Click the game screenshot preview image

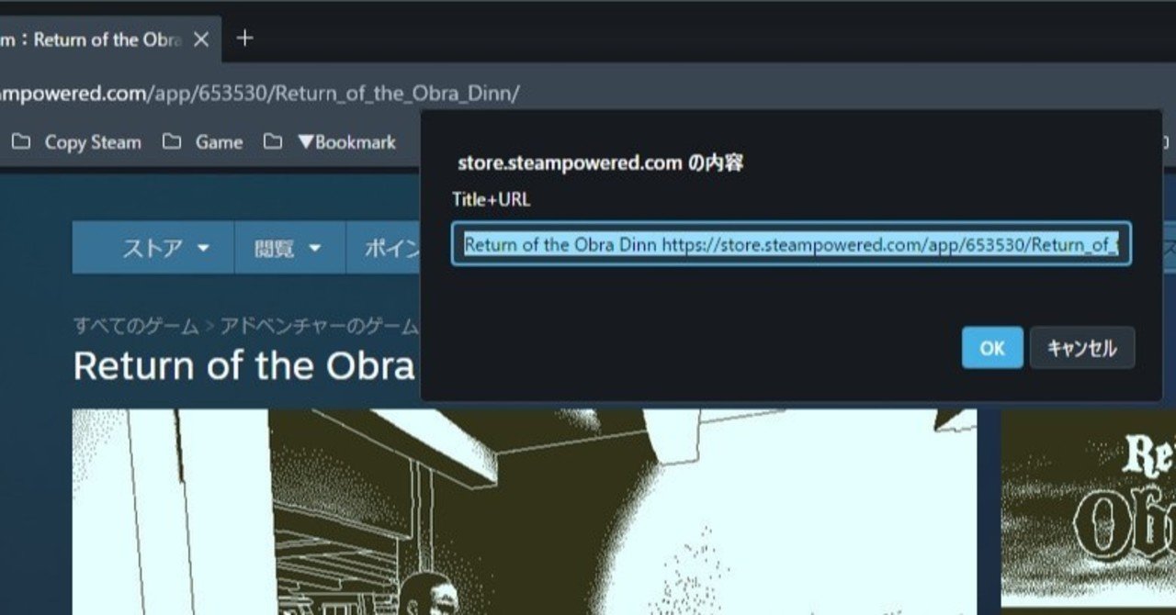(525, 511)
